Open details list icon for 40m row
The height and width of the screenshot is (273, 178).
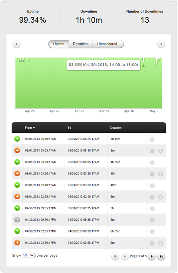152,186
